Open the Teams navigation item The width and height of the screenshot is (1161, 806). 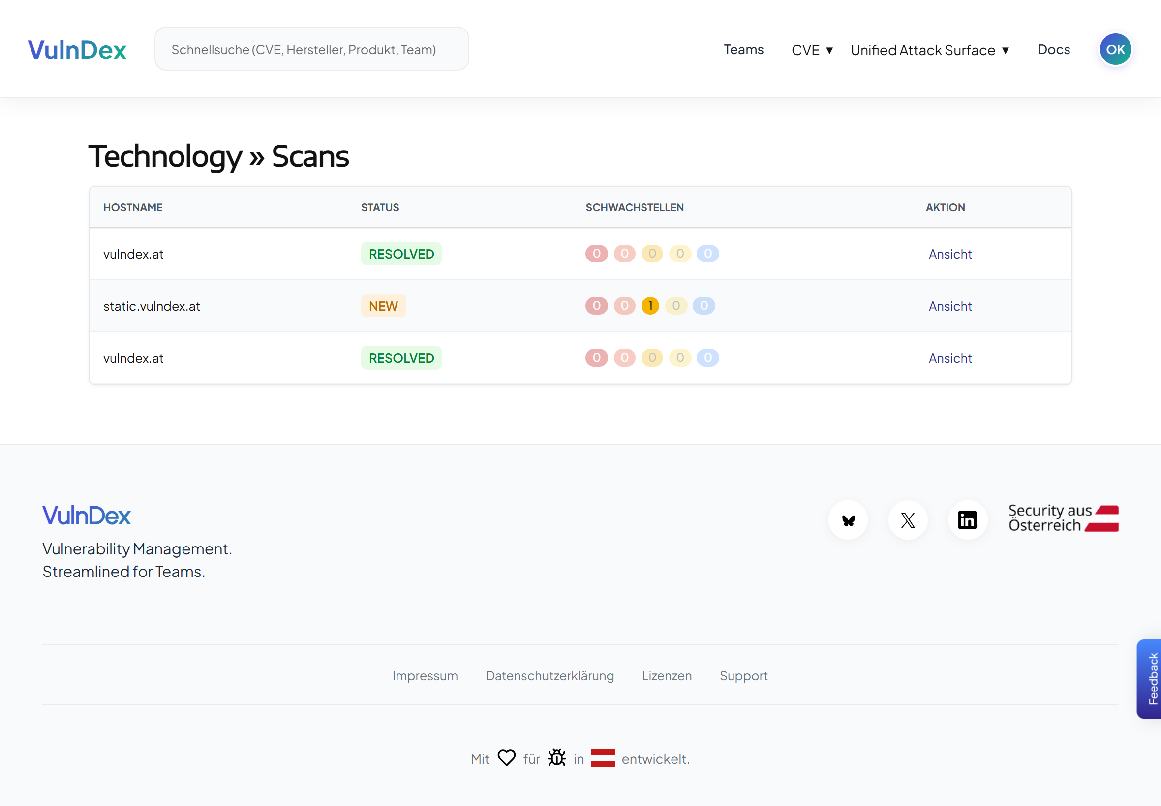pos(743,50)
